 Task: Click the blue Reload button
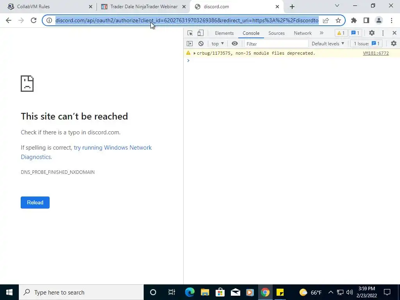(x=35, y=203)
